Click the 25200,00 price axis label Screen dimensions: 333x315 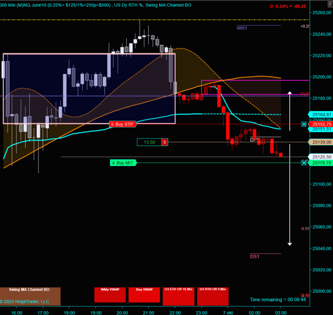pos(322,77)
